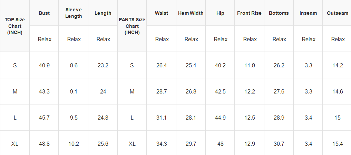Select the bottoms value 27.6

pyautogui.click(x=279, y=92)
